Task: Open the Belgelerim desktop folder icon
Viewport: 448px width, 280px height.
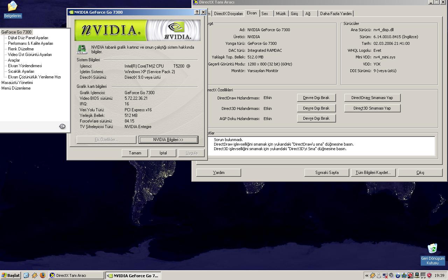Action: (x=13, y=9)
